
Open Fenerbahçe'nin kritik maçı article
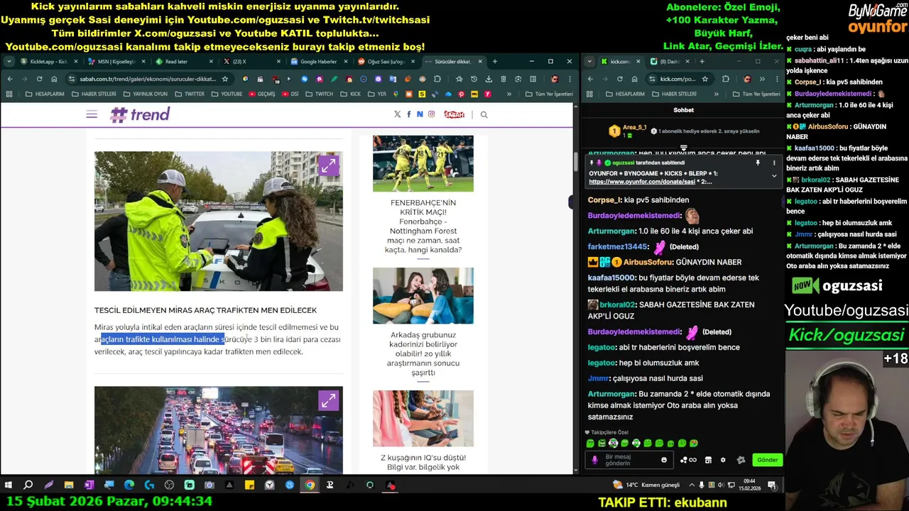click(423, 226)
